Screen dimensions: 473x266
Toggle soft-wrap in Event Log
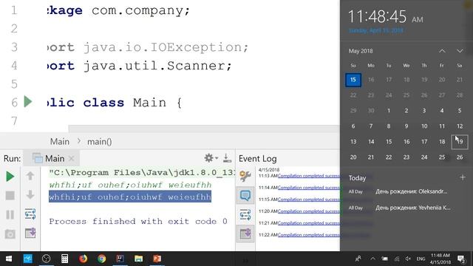(x=245, y=215)
